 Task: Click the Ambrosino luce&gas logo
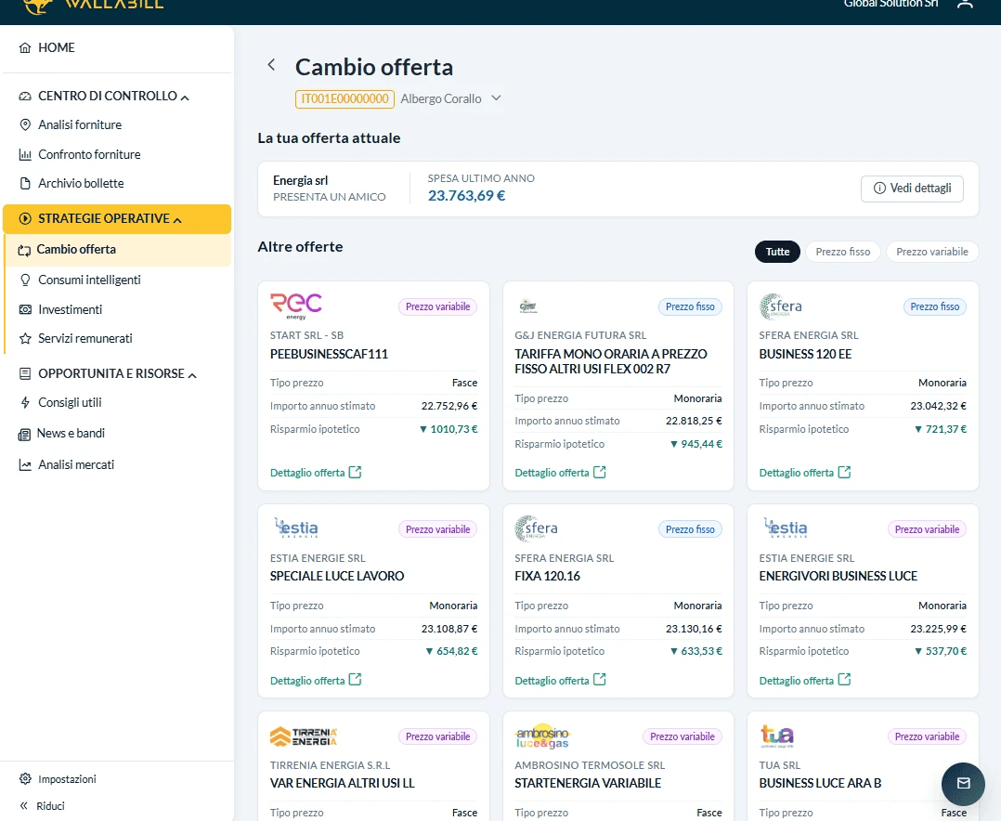click(542, 736)
